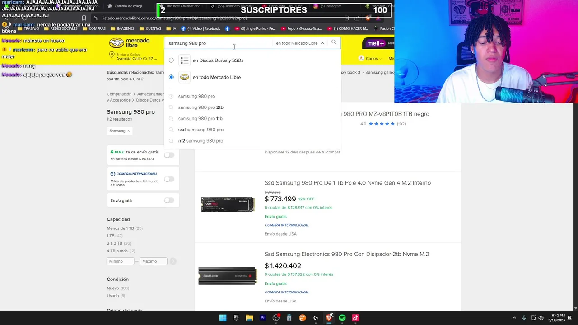The image size is (578, 325).
Task: Toggle the Envío gratis filter switch
Action: point(169,200)
